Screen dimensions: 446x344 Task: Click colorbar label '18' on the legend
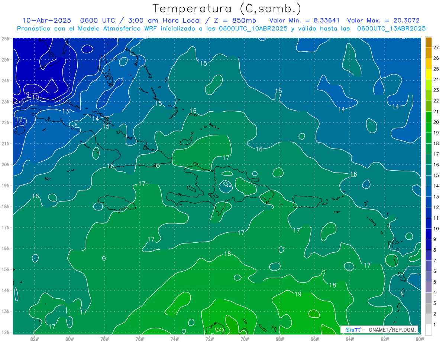tap(436, 143)
